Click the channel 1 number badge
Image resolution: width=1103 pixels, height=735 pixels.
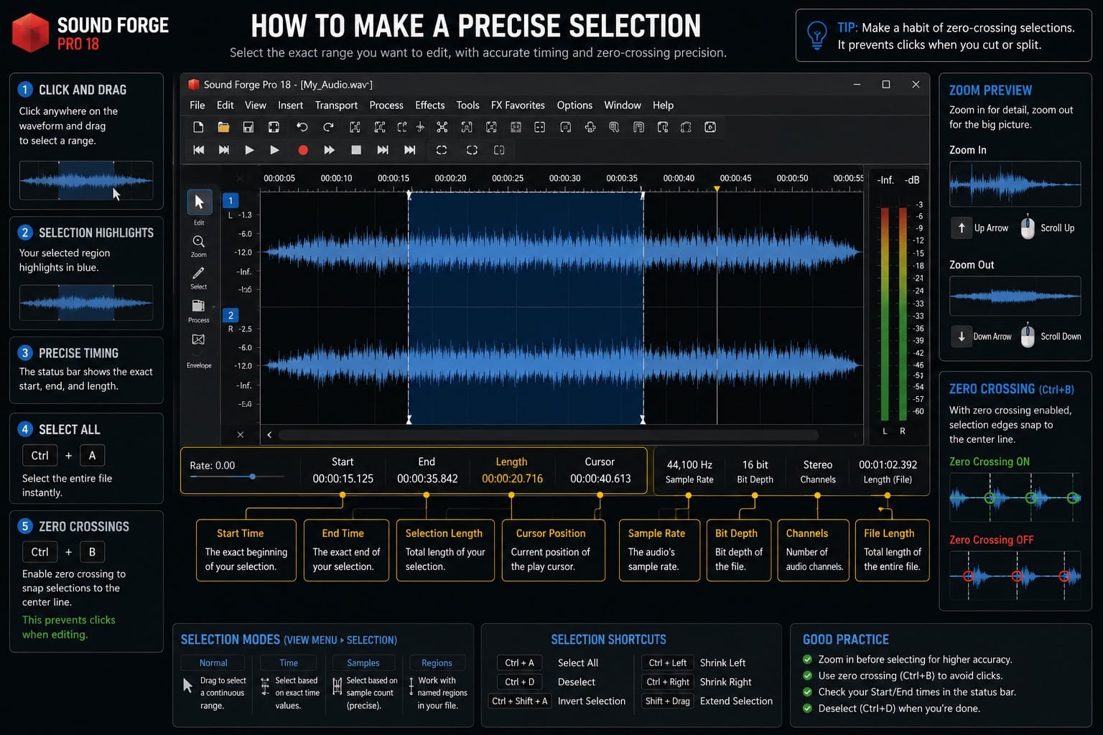(231, 201)
